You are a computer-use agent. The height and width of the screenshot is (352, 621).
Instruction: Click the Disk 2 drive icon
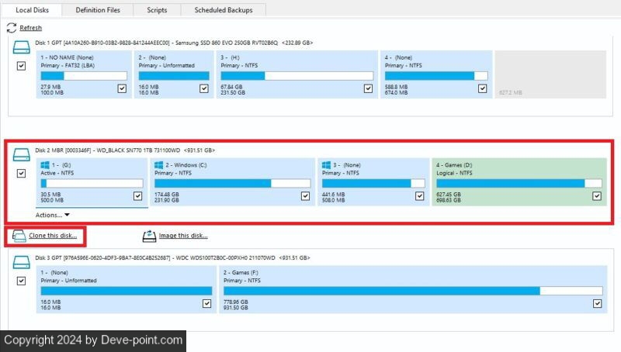point(23,155)
